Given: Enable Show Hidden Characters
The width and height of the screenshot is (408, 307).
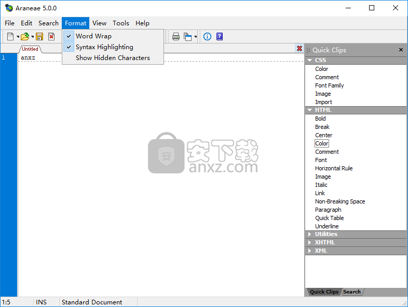Looking at the screenshot, I should [113, 58].
